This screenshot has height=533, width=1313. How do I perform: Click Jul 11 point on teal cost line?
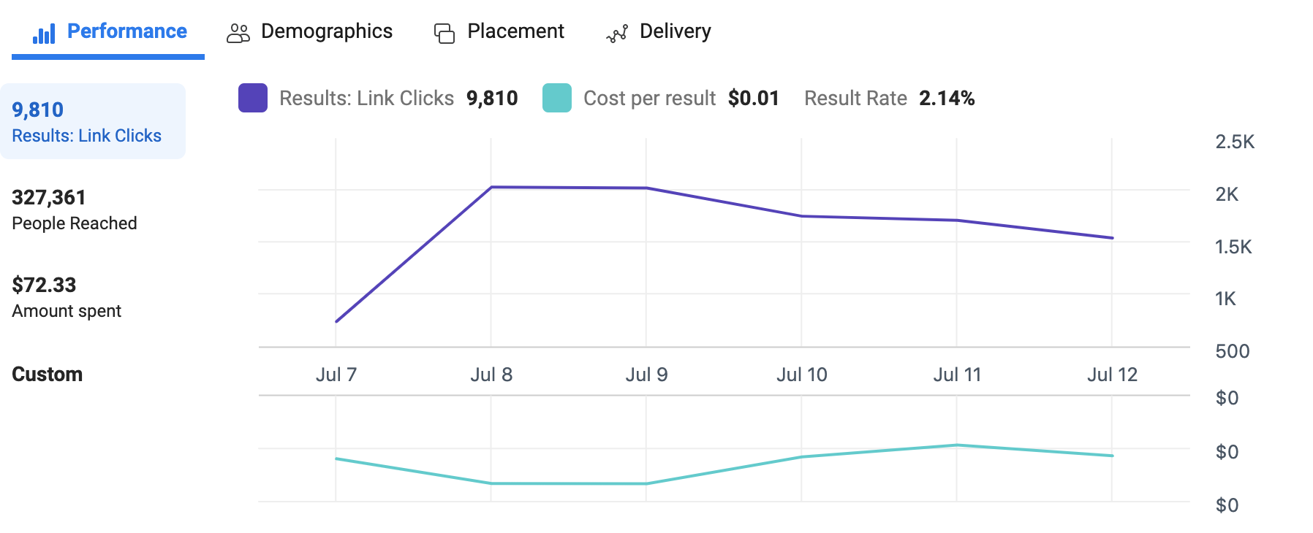(x=957, y=445)
